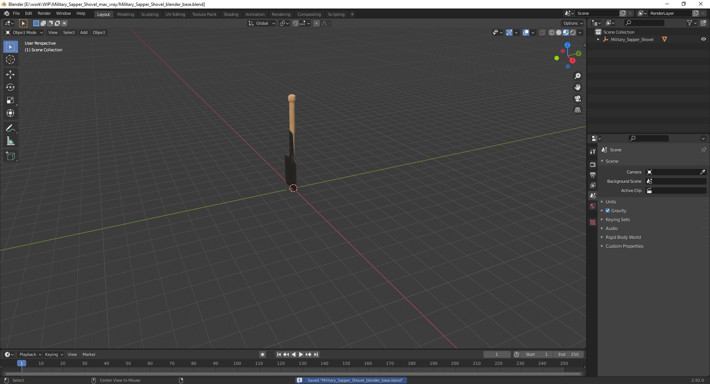
Task: Switch to wireframe shading mode
Action: point(552,32)
